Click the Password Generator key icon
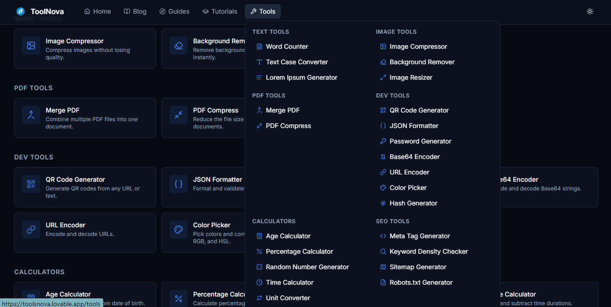611x307 pixels. click(383, 141)
